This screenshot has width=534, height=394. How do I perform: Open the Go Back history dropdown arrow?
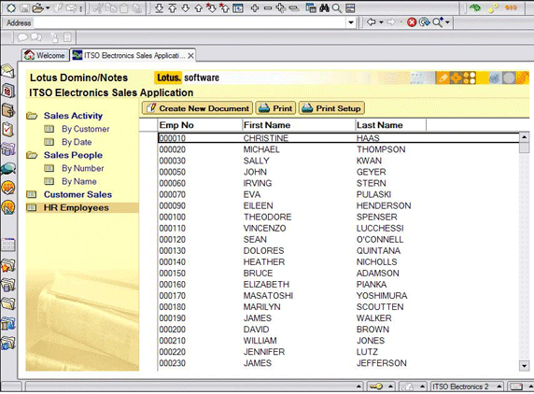click(381, 22)
